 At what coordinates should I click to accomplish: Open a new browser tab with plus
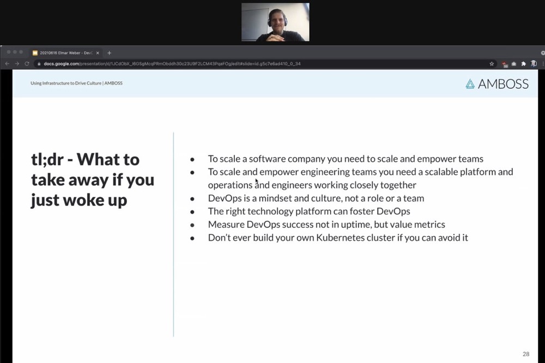[109, 53]
